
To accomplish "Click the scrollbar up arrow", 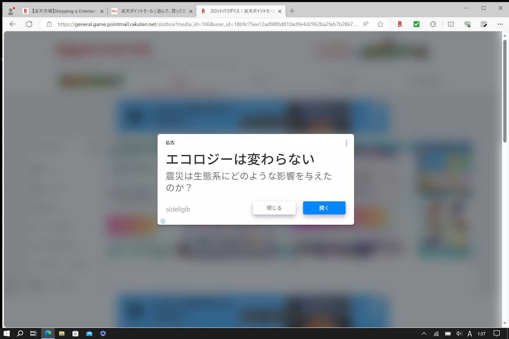I will coord(505,36).
